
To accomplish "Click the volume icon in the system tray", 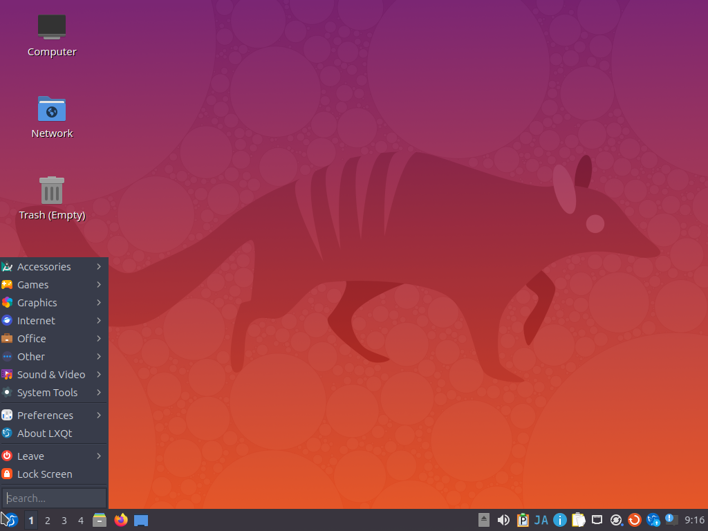I will (x=503, y=520).
